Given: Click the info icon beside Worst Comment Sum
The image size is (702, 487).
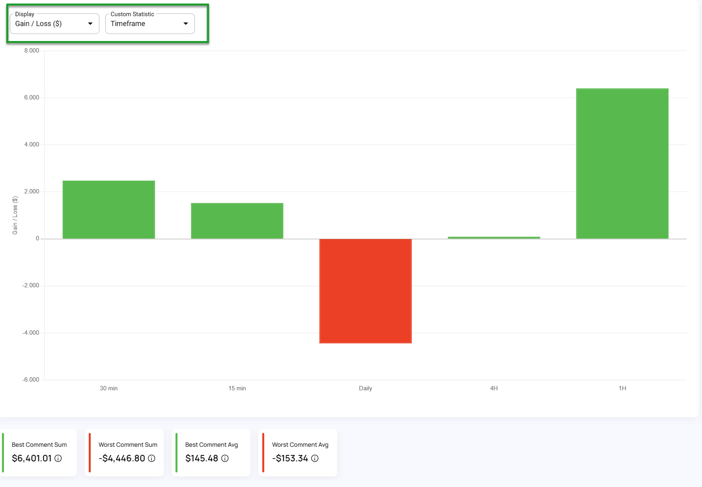Looking at the screenshot, I should [x=152, y=459].
